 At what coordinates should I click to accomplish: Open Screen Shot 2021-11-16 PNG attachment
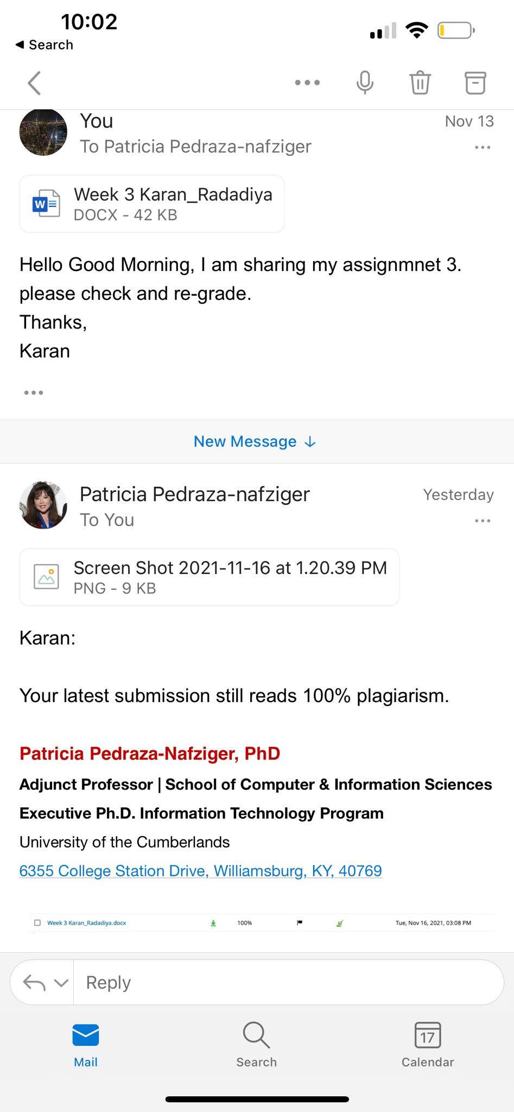pyautogui.click(x=209, y=577)
